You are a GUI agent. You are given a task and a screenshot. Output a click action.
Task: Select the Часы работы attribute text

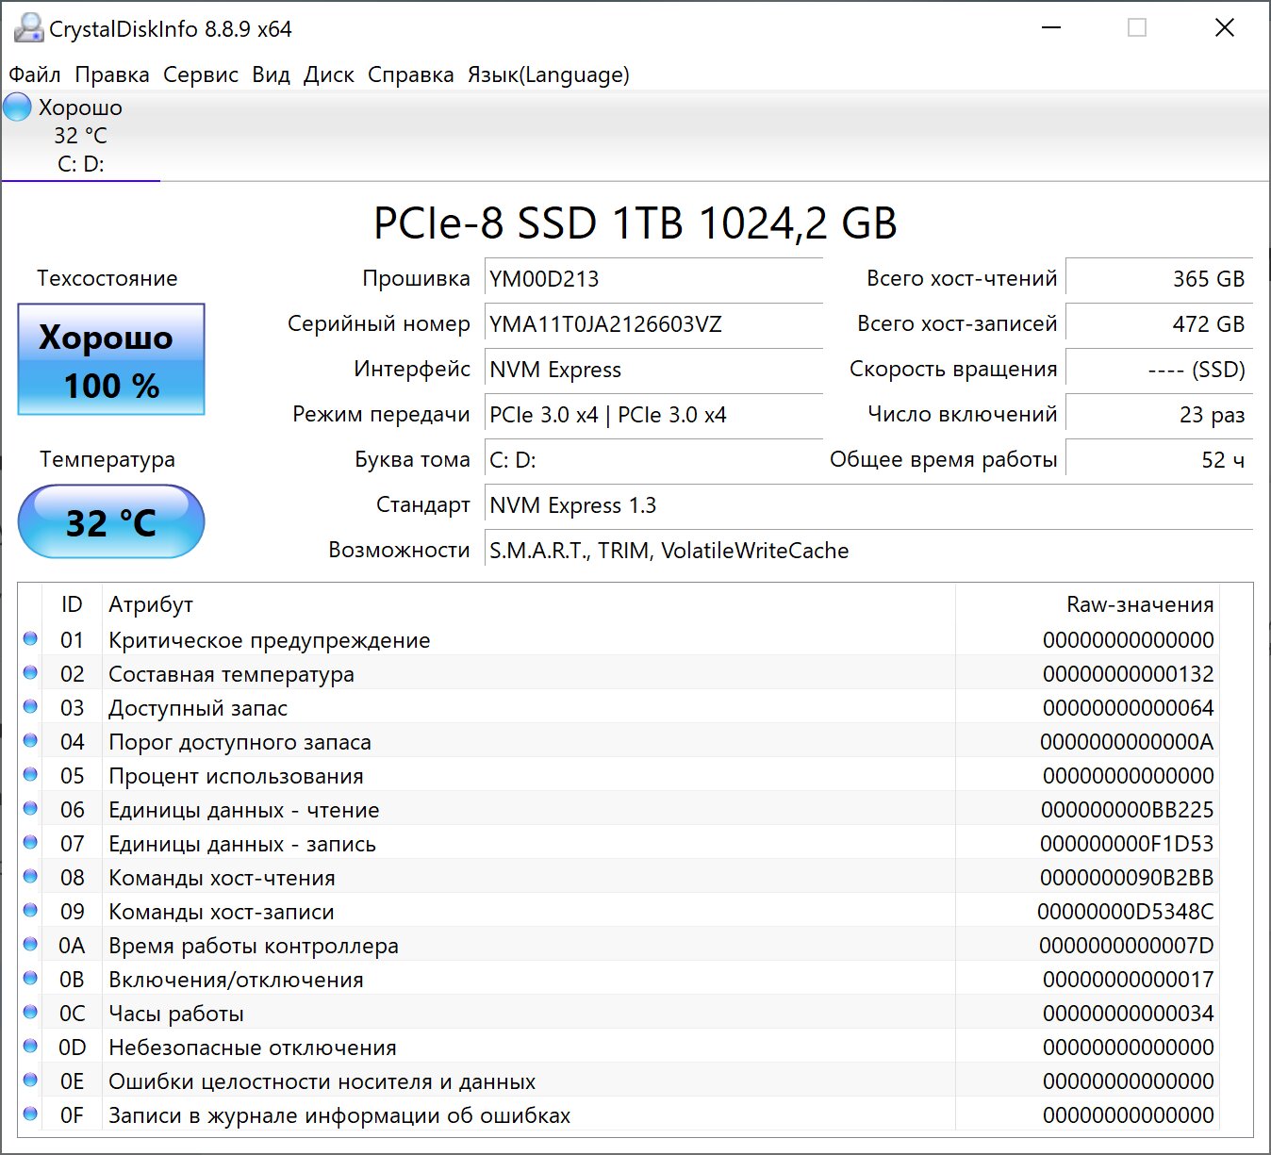[x=176, y=1014]
